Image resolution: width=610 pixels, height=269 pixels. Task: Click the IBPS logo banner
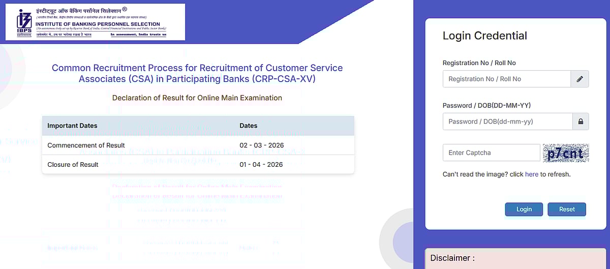tap(95, 22)
